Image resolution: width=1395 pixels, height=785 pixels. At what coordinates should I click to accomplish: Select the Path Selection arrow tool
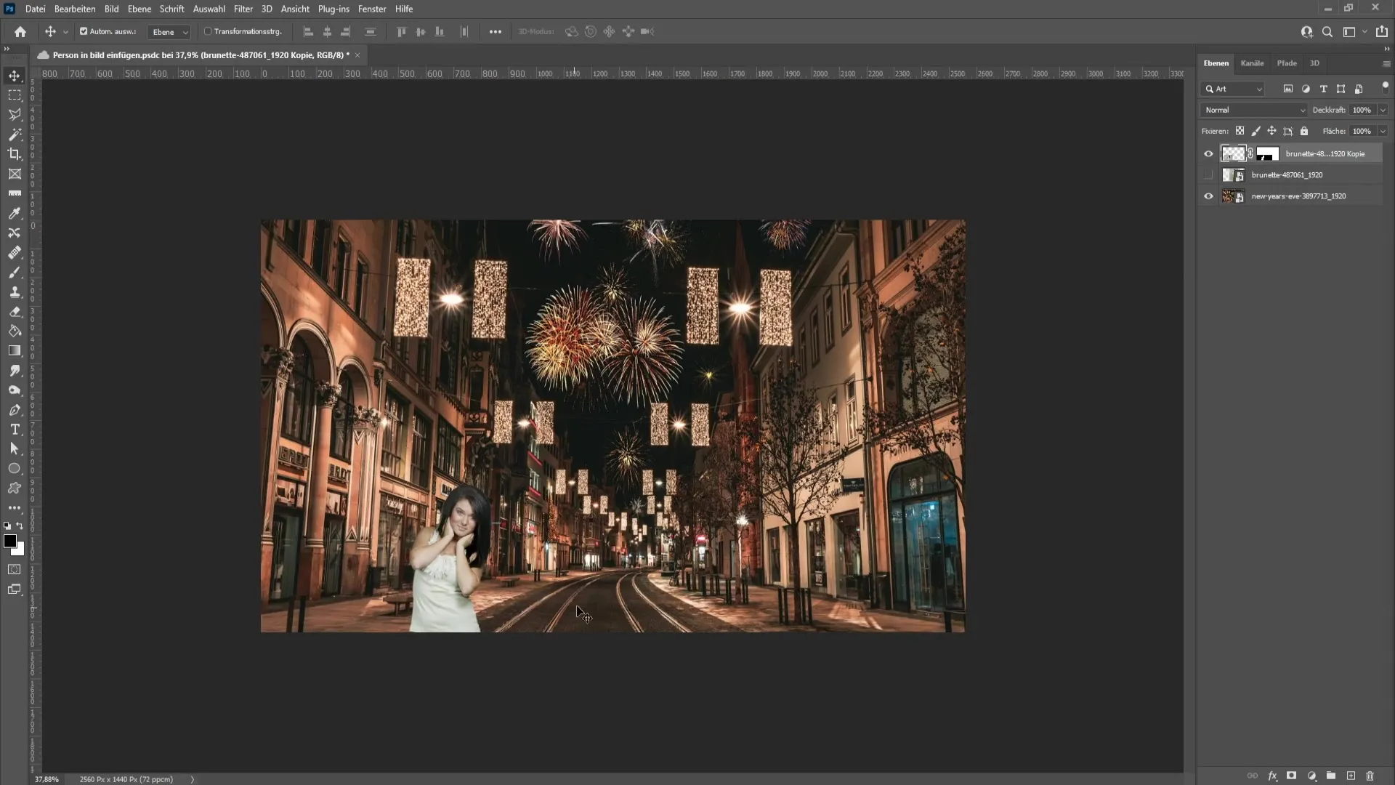coord(15,449)
